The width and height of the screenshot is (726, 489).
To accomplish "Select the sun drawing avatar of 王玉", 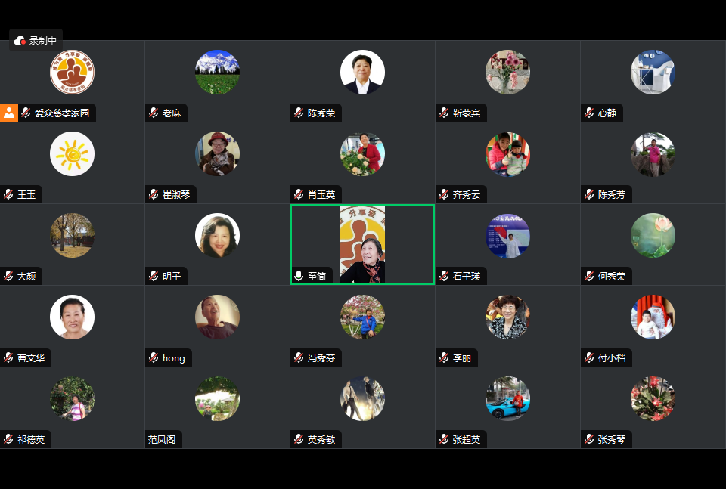I will coord(73,153).
